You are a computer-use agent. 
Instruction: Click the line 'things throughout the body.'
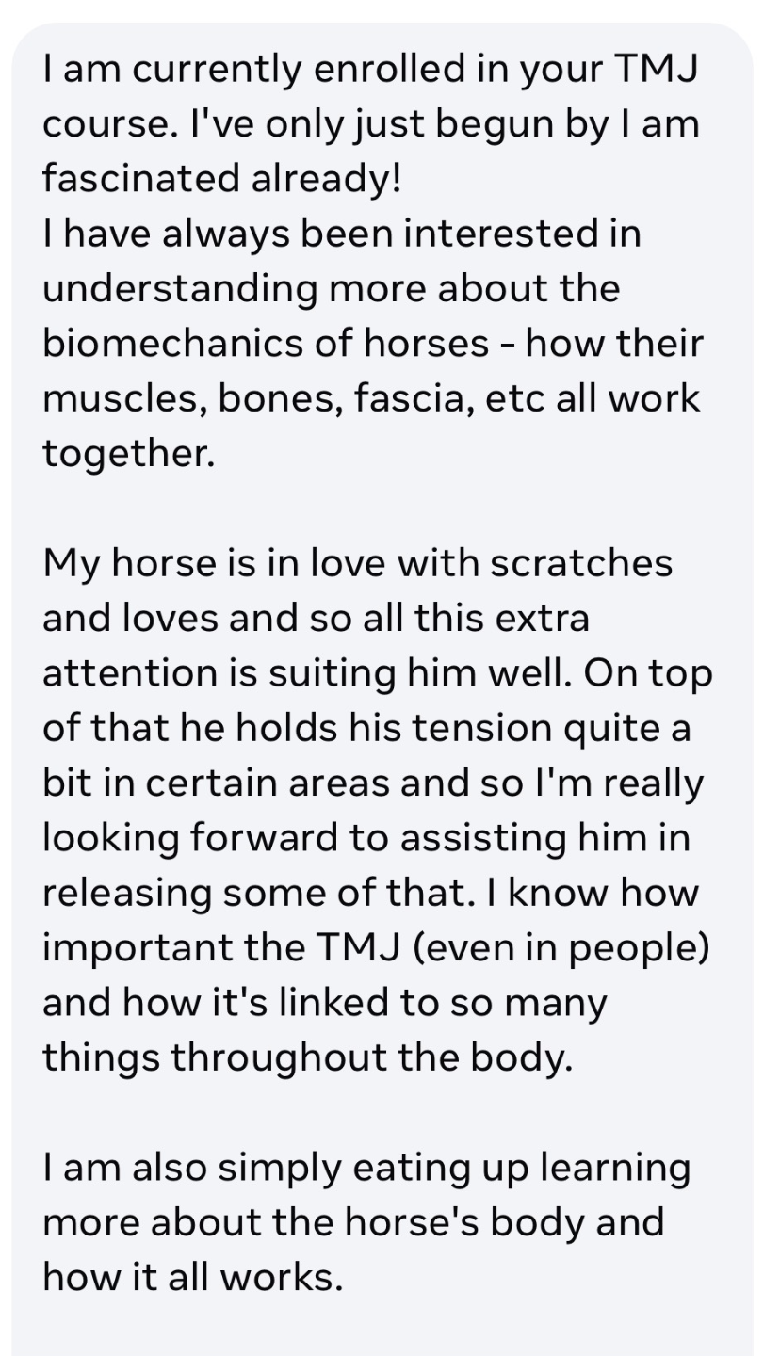click(x=307, y=1057)
